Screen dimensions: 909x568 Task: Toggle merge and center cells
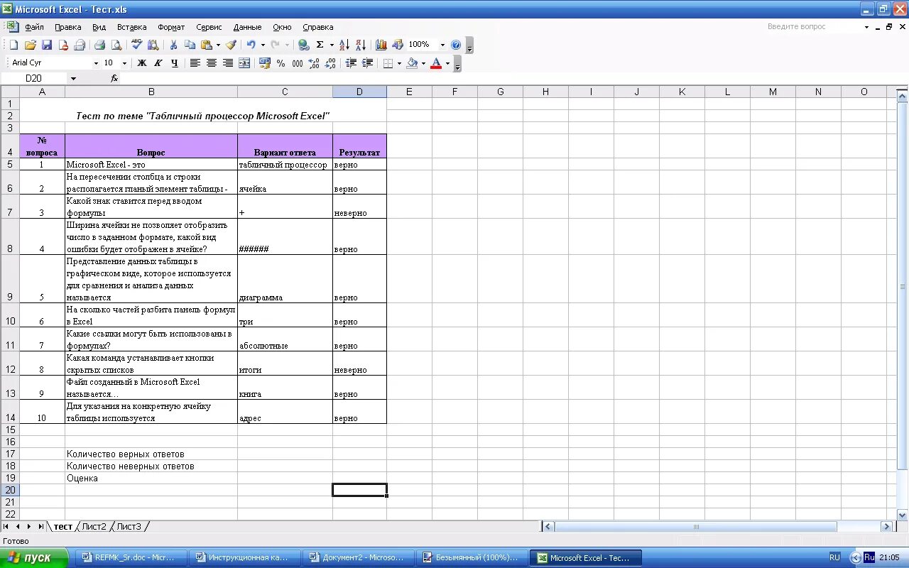pyautogui.click(x=244, y=63)
